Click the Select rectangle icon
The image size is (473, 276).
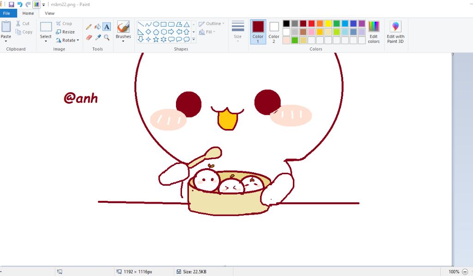(46, 26)
